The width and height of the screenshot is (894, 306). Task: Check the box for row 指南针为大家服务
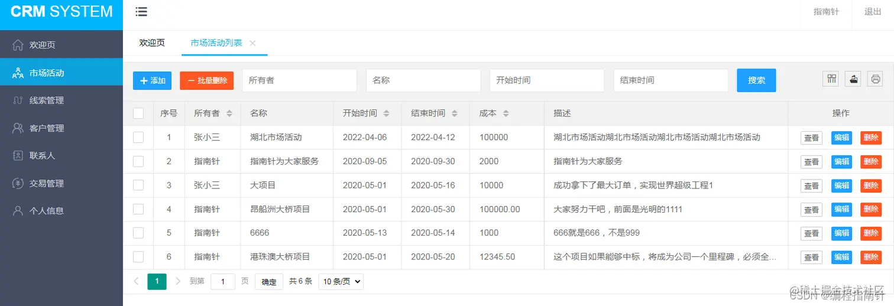click(138, 161)
